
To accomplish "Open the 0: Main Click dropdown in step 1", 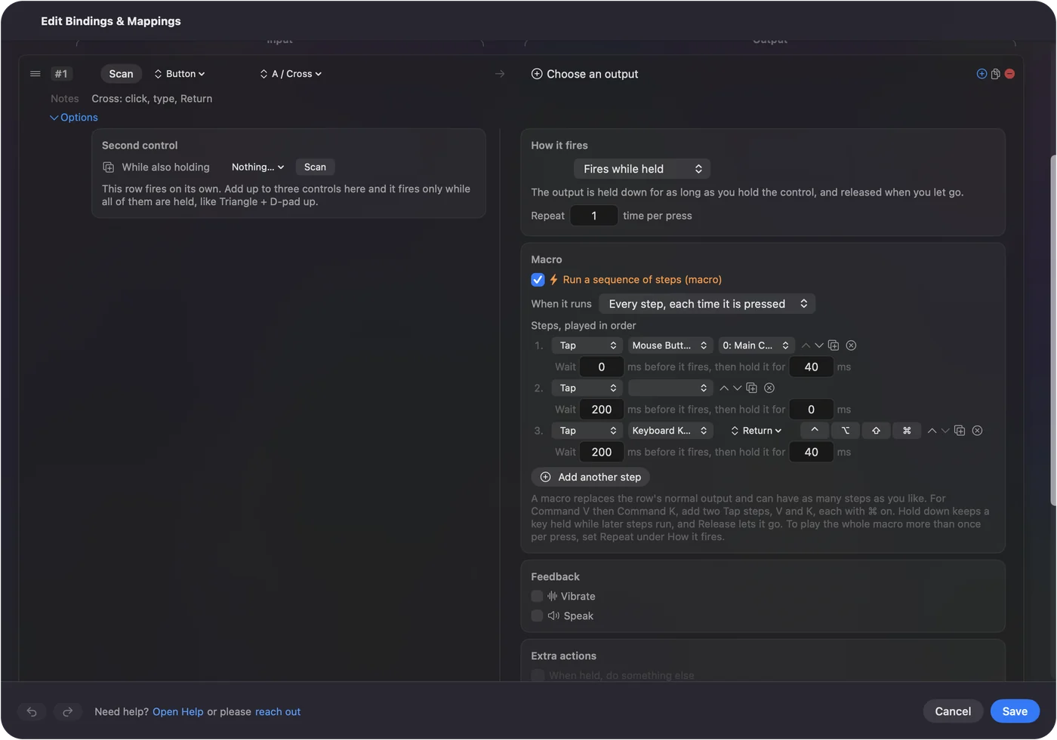I will (756, 345).
